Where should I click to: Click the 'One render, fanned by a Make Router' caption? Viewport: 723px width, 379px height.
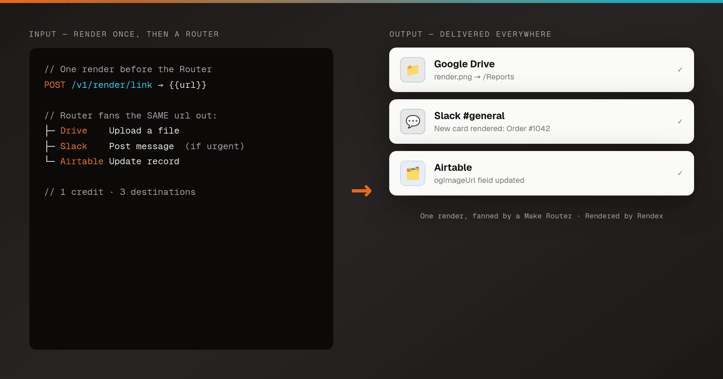coord(496,216)
